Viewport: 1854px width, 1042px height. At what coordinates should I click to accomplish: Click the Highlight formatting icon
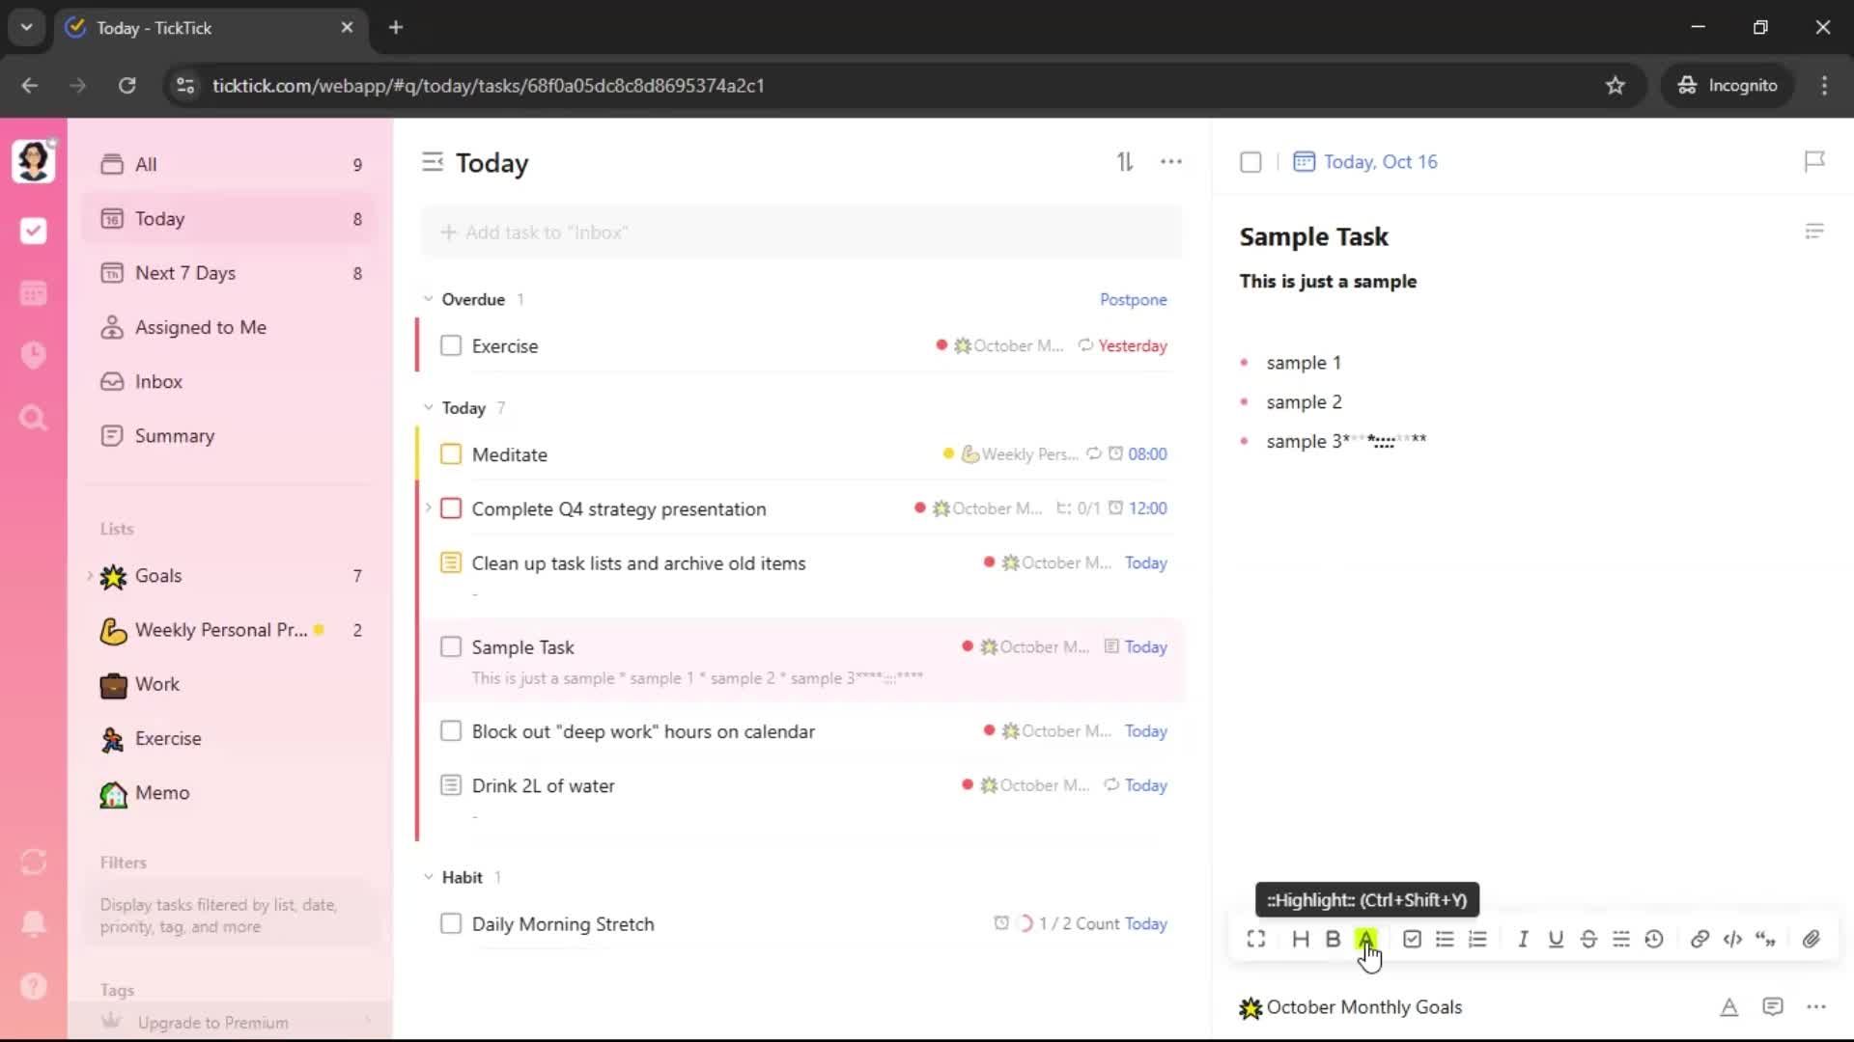[x=1365, y=939]
